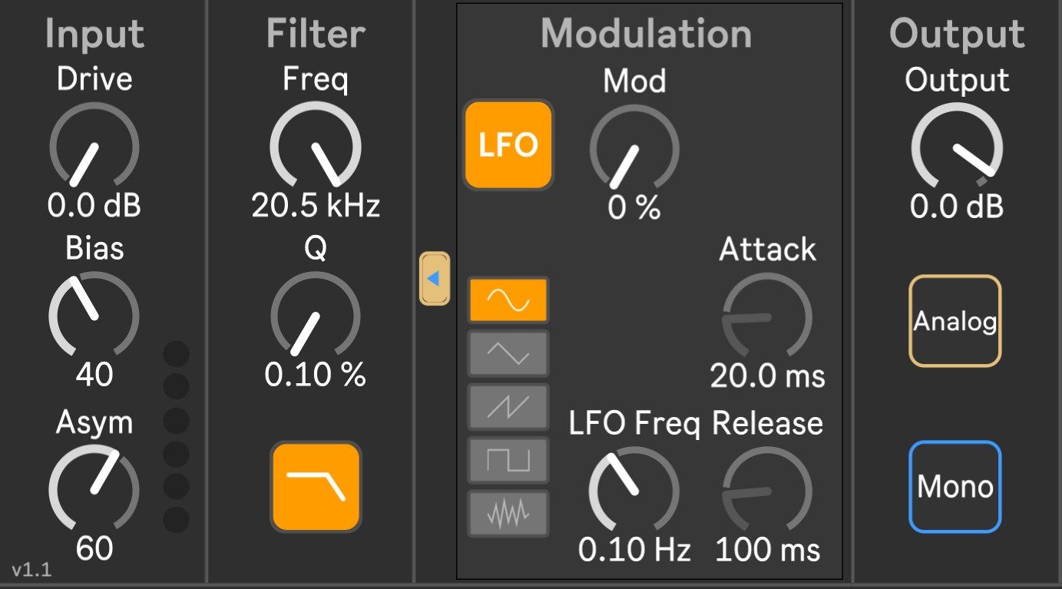Click the low-pass filter type icon
The height and width of the screenshot is (589, 1062).
point(316,486)
